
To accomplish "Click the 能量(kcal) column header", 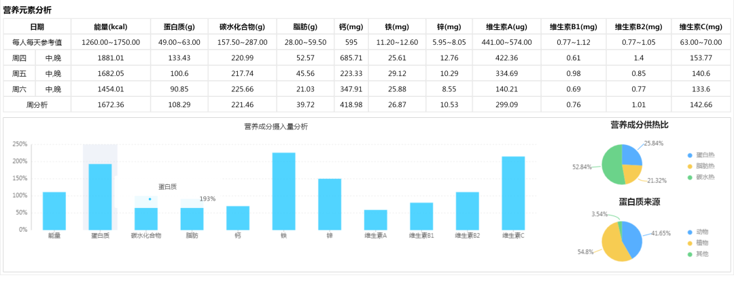I will [111, 26].
